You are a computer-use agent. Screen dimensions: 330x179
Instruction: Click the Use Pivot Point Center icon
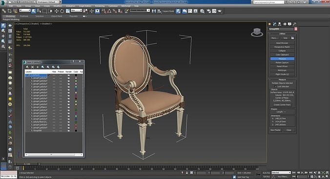tap(85, 11)
